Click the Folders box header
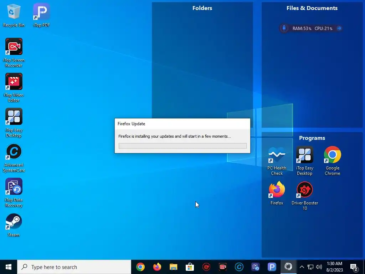 click(202, 8)
